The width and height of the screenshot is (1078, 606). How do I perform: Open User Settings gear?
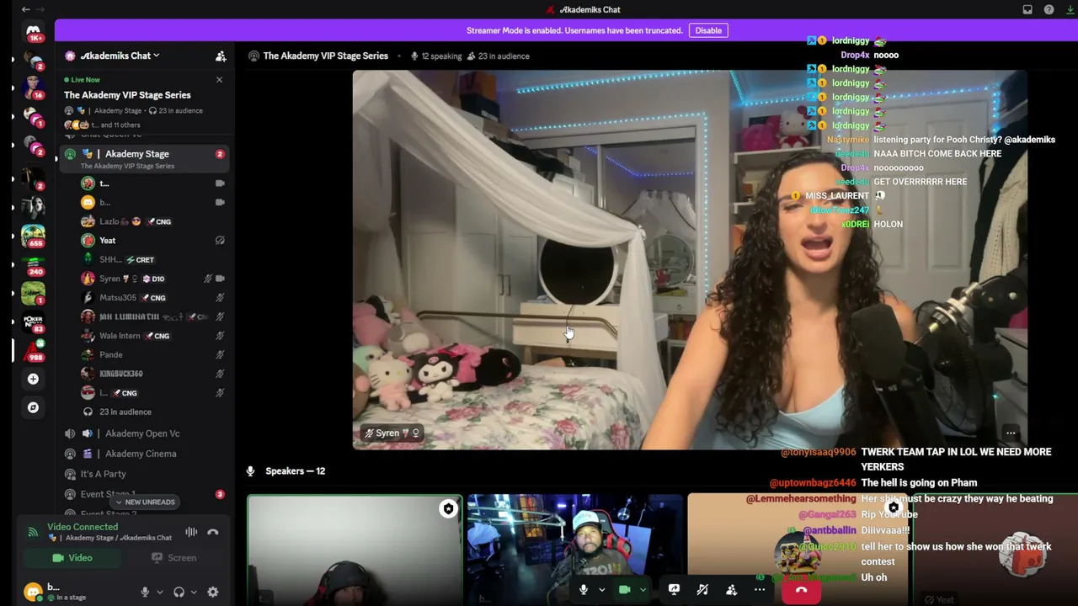point(213,593)
